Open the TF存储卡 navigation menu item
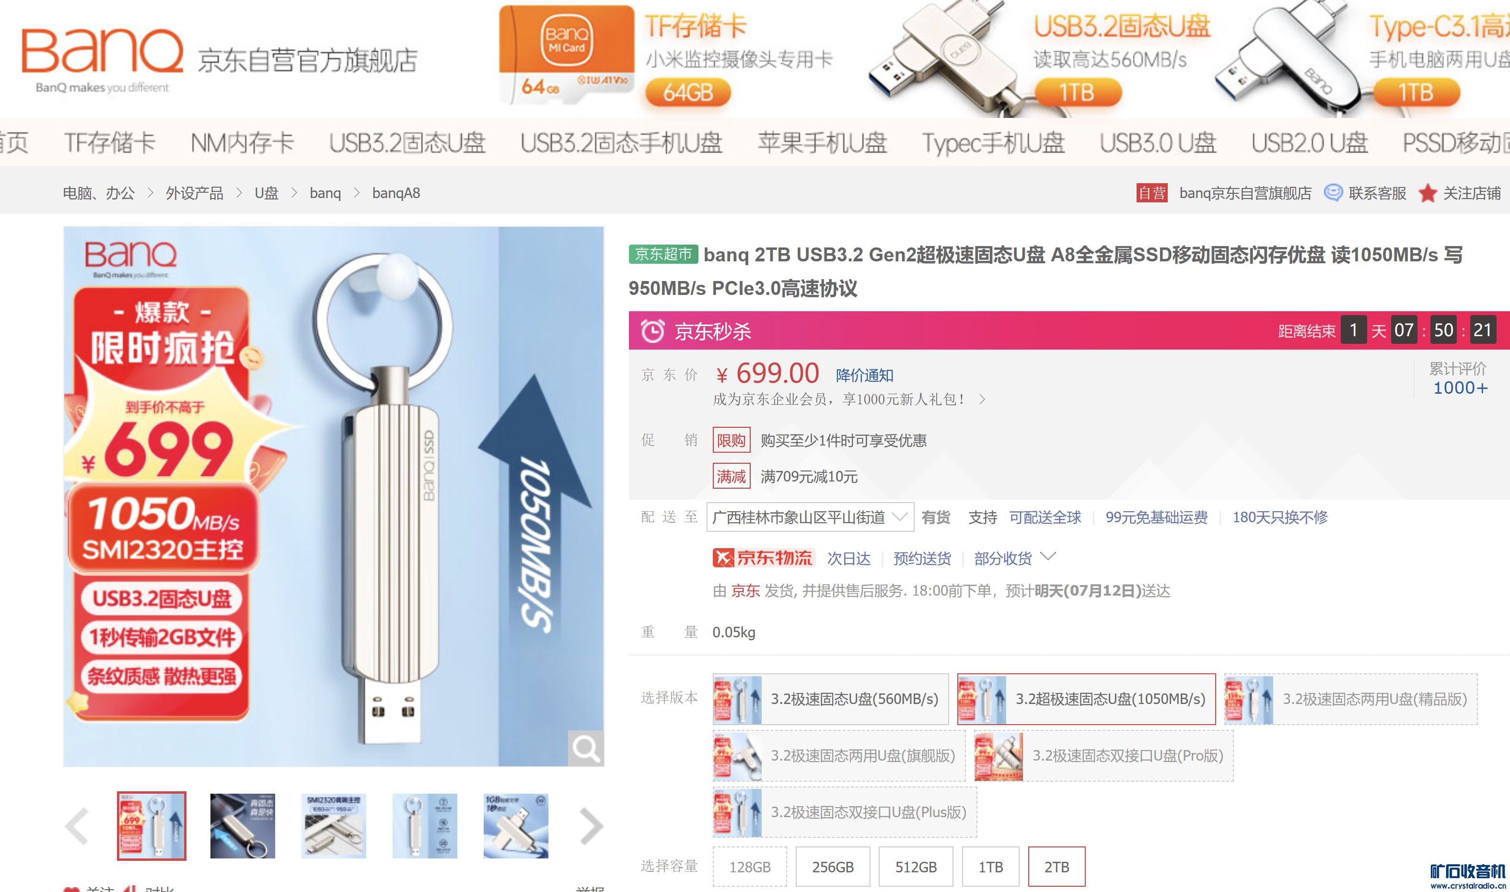The width and height of the screenshot is (1510, 892). tap(110, 142)
